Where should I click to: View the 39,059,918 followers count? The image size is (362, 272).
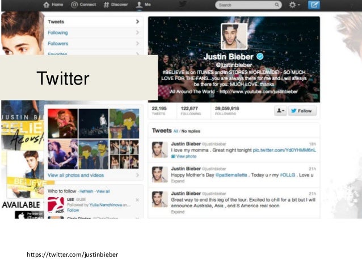tap(227, 111)
